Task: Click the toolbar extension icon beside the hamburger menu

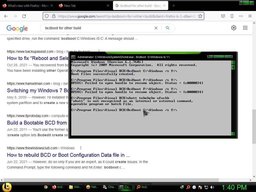Action: tap(241, 16)
